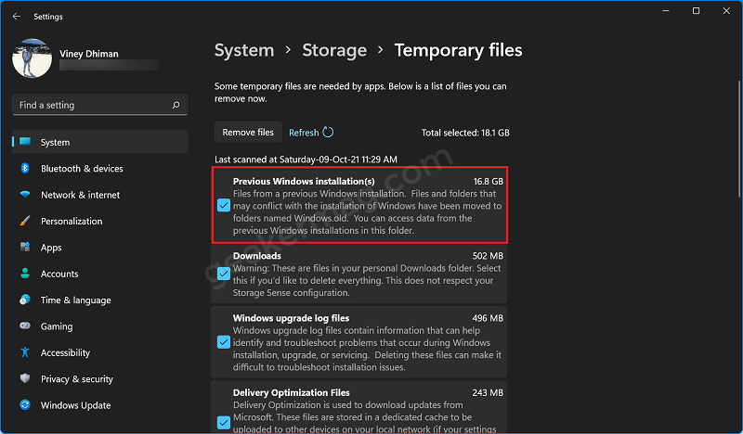The image size is (743, 434).
Task: Click the Network wifi icon in sidebar
Action: pyautogui.click(x=25, y=195)
